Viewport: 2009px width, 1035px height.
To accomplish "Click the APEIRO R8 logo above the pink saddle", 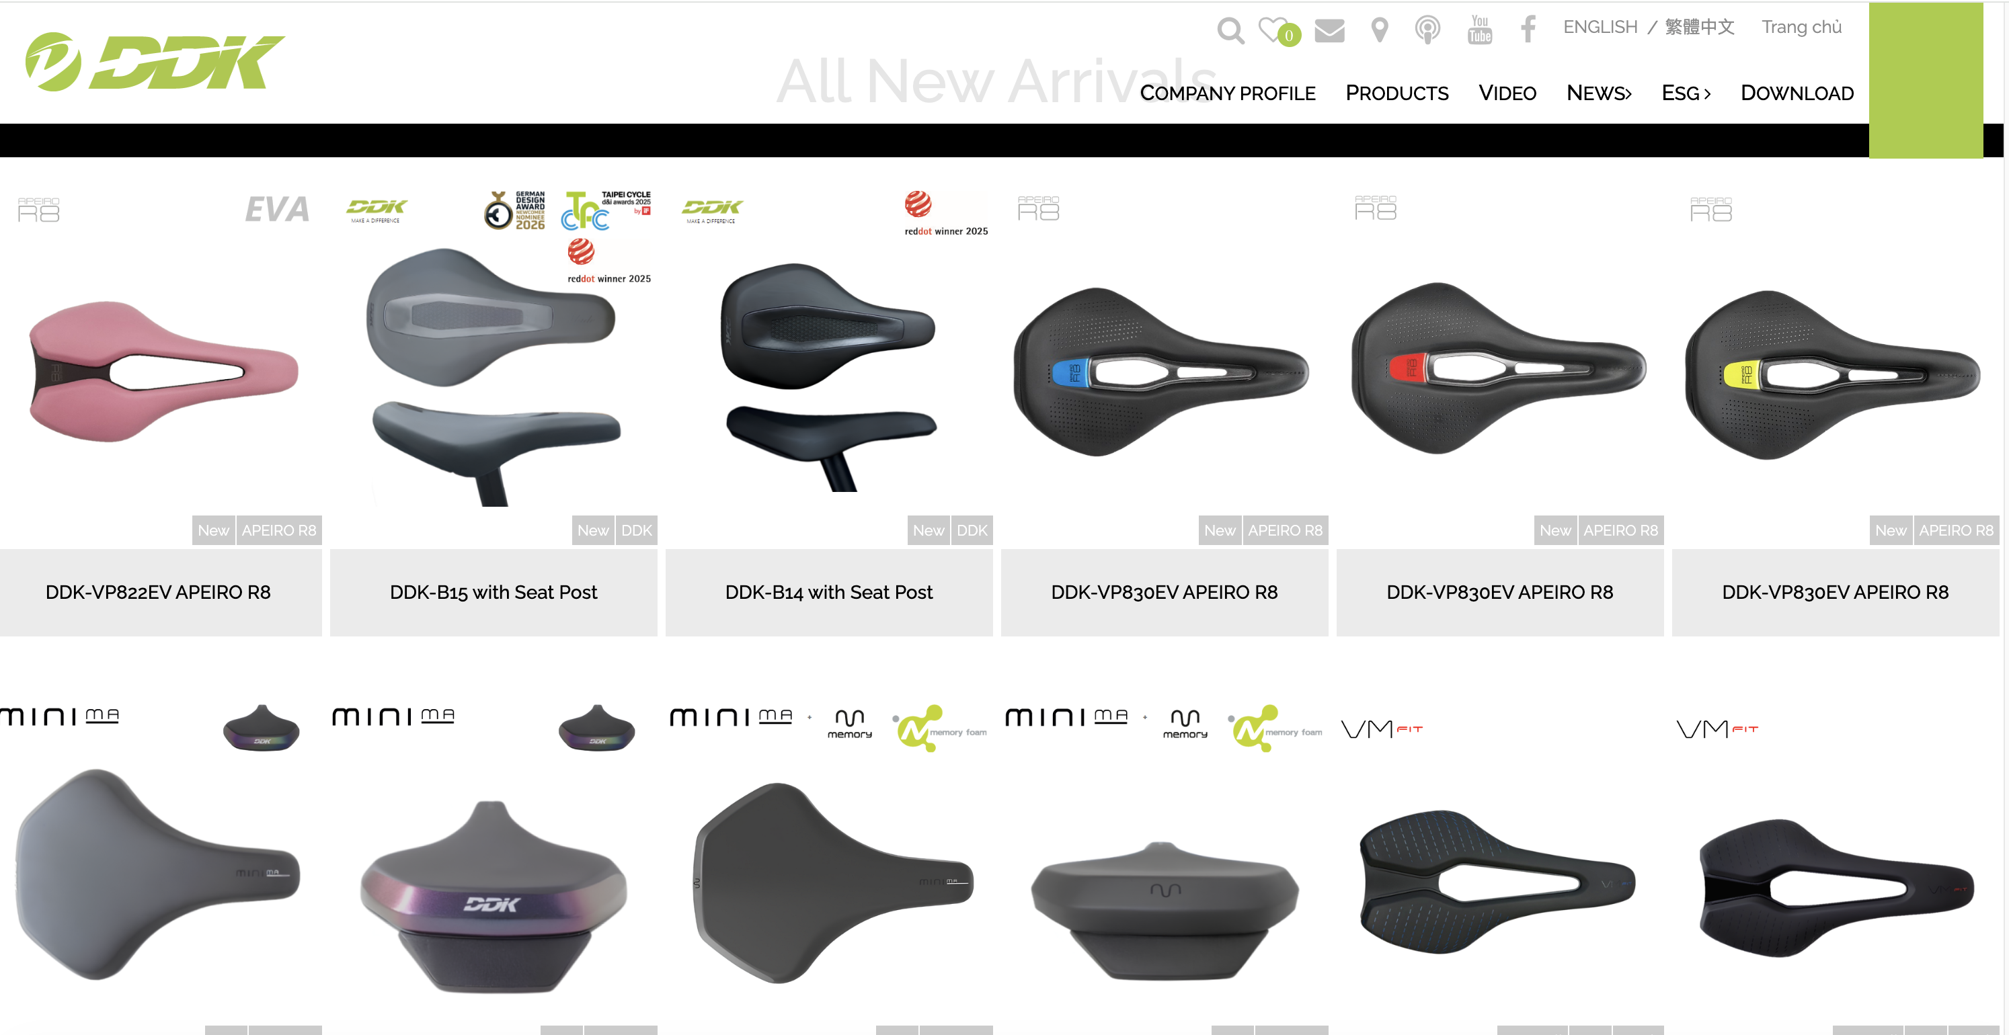I will (39, 210).
